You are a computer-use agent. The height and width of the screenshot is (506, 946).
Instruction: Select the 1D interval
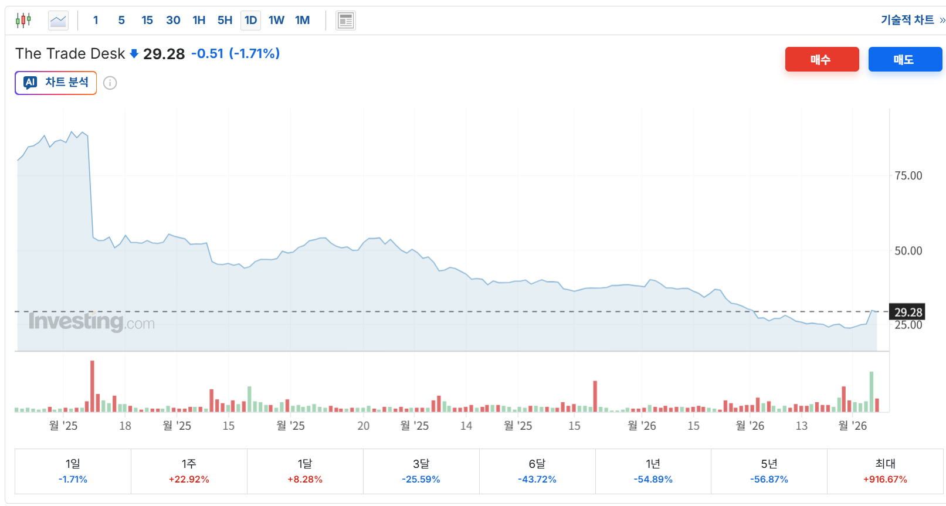[x=250, y=21]
